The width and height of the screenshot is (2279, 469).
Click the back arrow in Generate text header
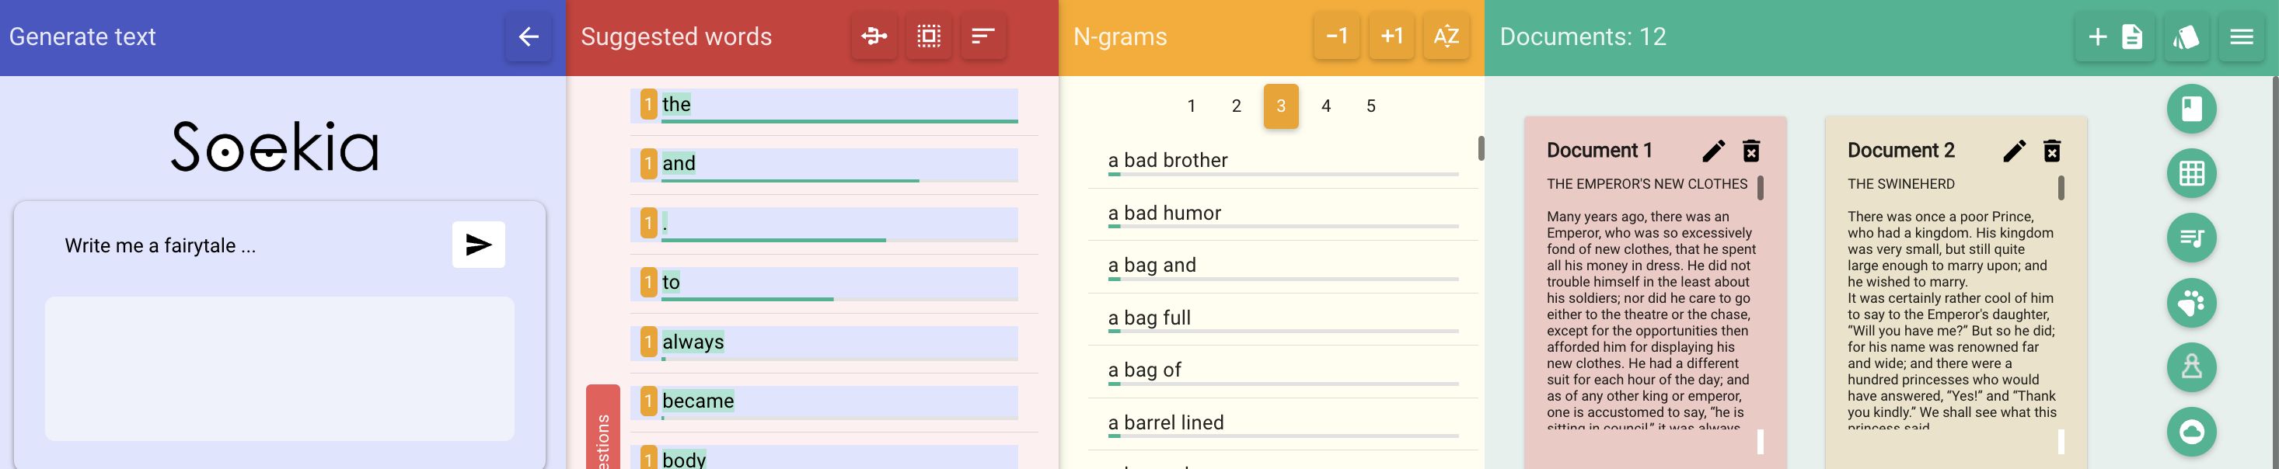tap(529, 36)
